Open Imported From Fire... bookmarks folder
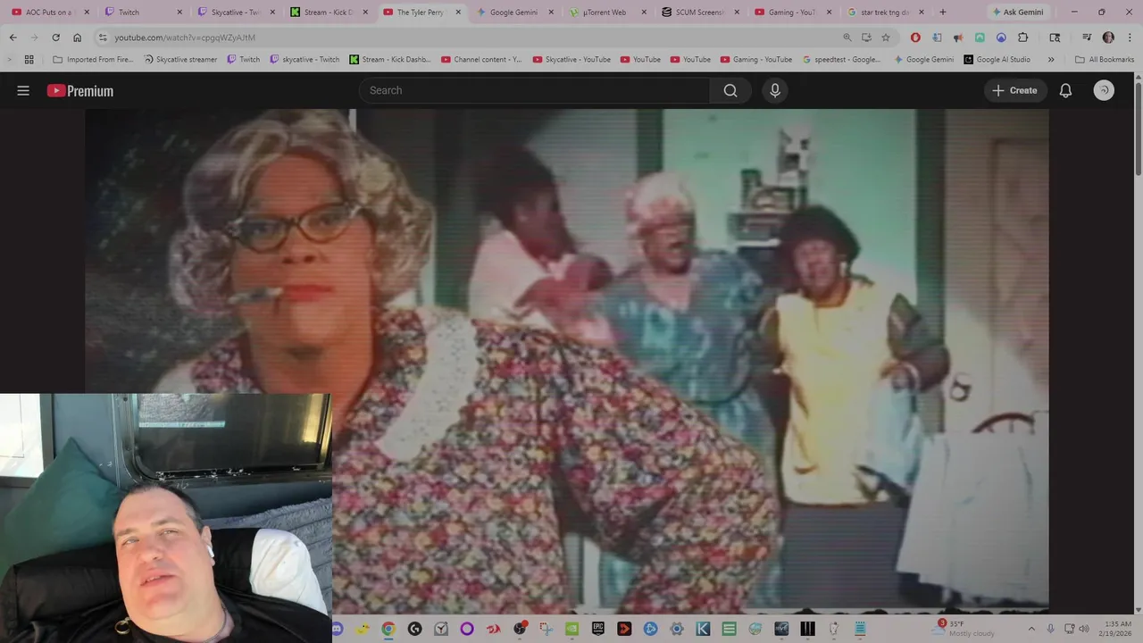Viewport: 1143px width, 643px height. tap(93, 60)
